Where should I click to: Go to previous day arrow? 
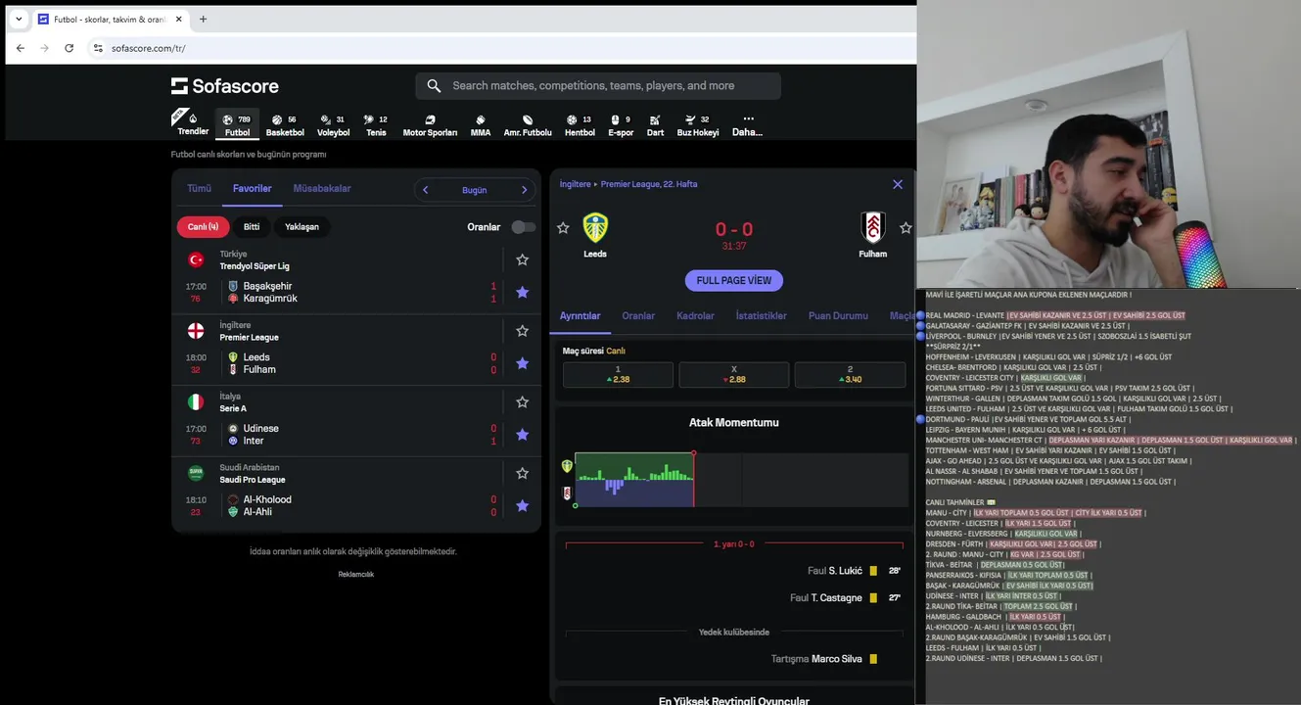[426, 190]
